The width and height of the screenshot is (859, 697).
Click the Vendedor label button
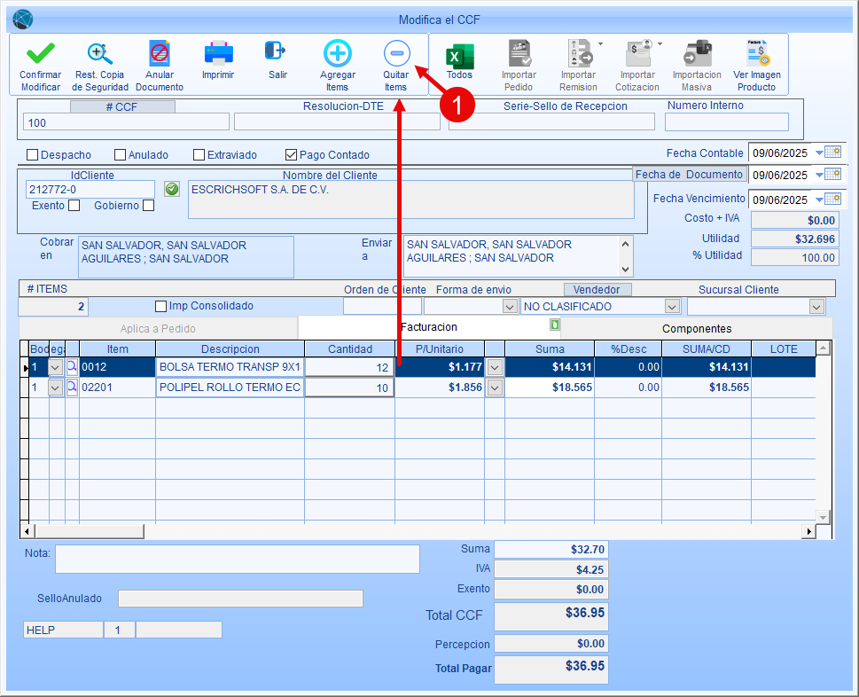click(597, 289)
